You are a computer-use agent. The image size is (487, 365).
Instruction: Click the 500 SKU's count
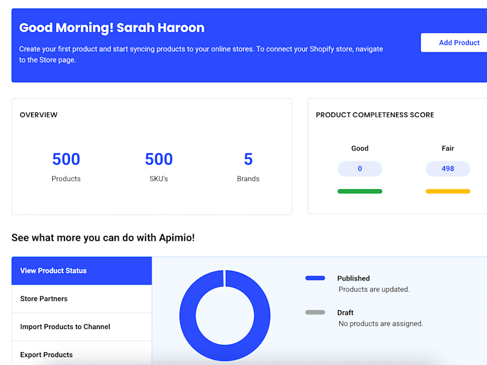[159, 159]
